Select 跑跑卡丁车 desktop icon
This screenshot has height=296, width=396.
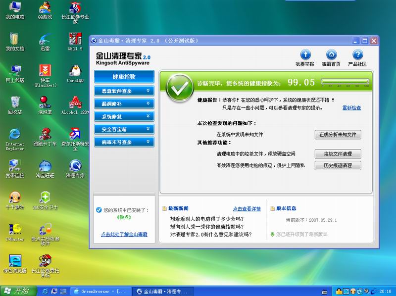[45, 137]
